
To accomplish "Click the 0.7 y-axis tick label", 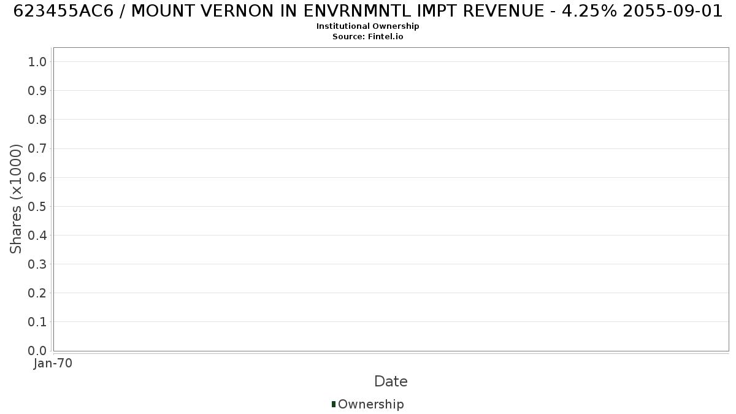I will [37, 148].
